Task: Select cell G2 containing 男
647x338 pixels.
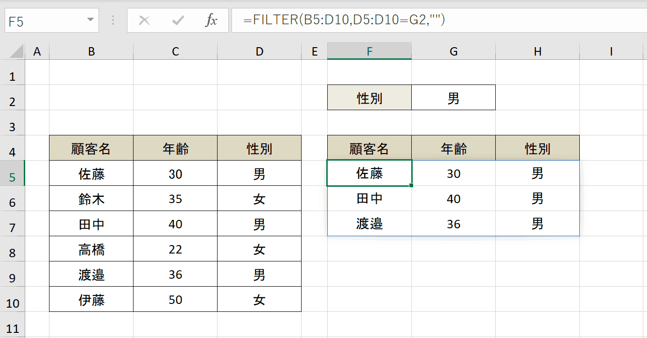Action: (x=454, y=98)
